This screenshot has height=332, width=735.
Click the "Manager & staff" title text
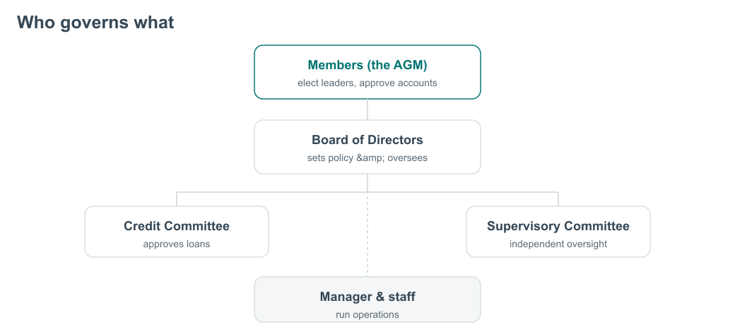pyautogui.click(x=367, y=297)
